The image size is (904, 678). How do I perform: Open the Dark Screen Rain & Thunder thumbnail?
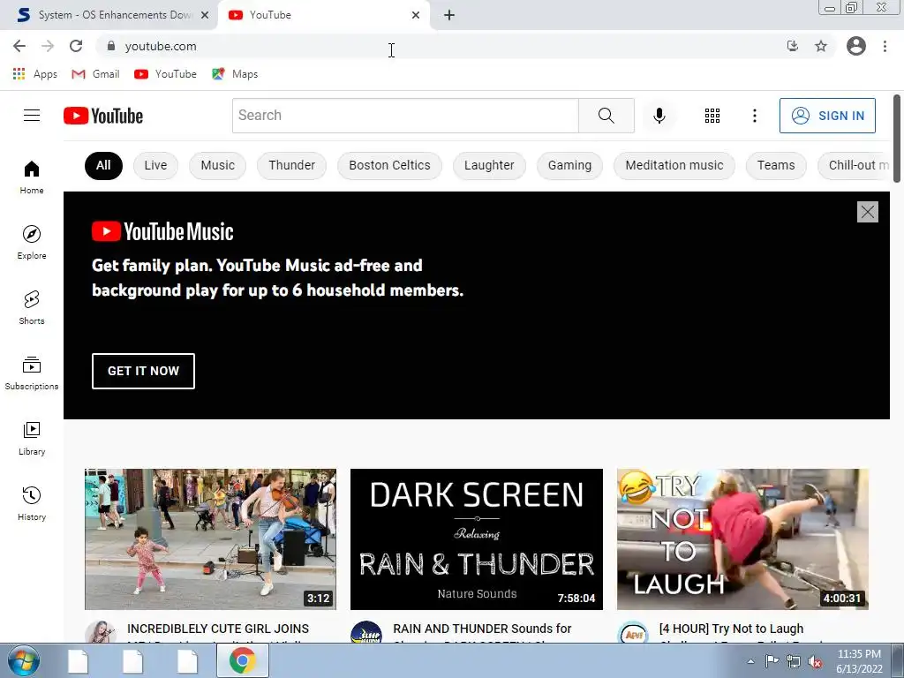(x=477, y=539)
